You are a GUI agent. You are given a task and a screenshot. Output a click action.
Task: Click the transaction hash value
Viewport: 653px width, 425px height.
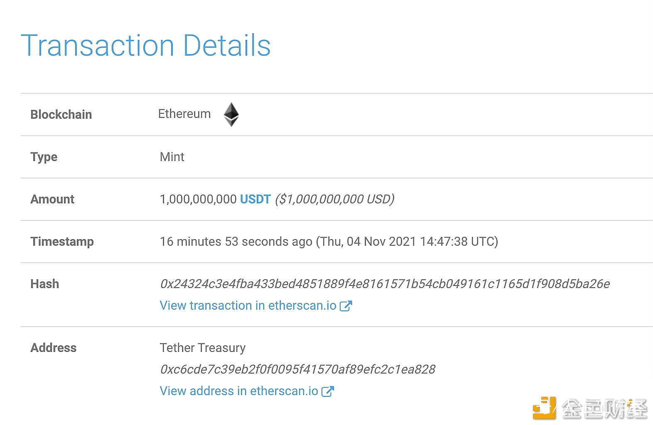385,284
